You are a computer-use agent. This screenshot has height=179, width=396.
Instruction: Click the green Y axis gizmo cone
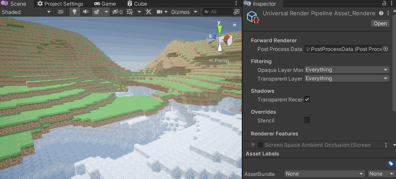point(220,29)
